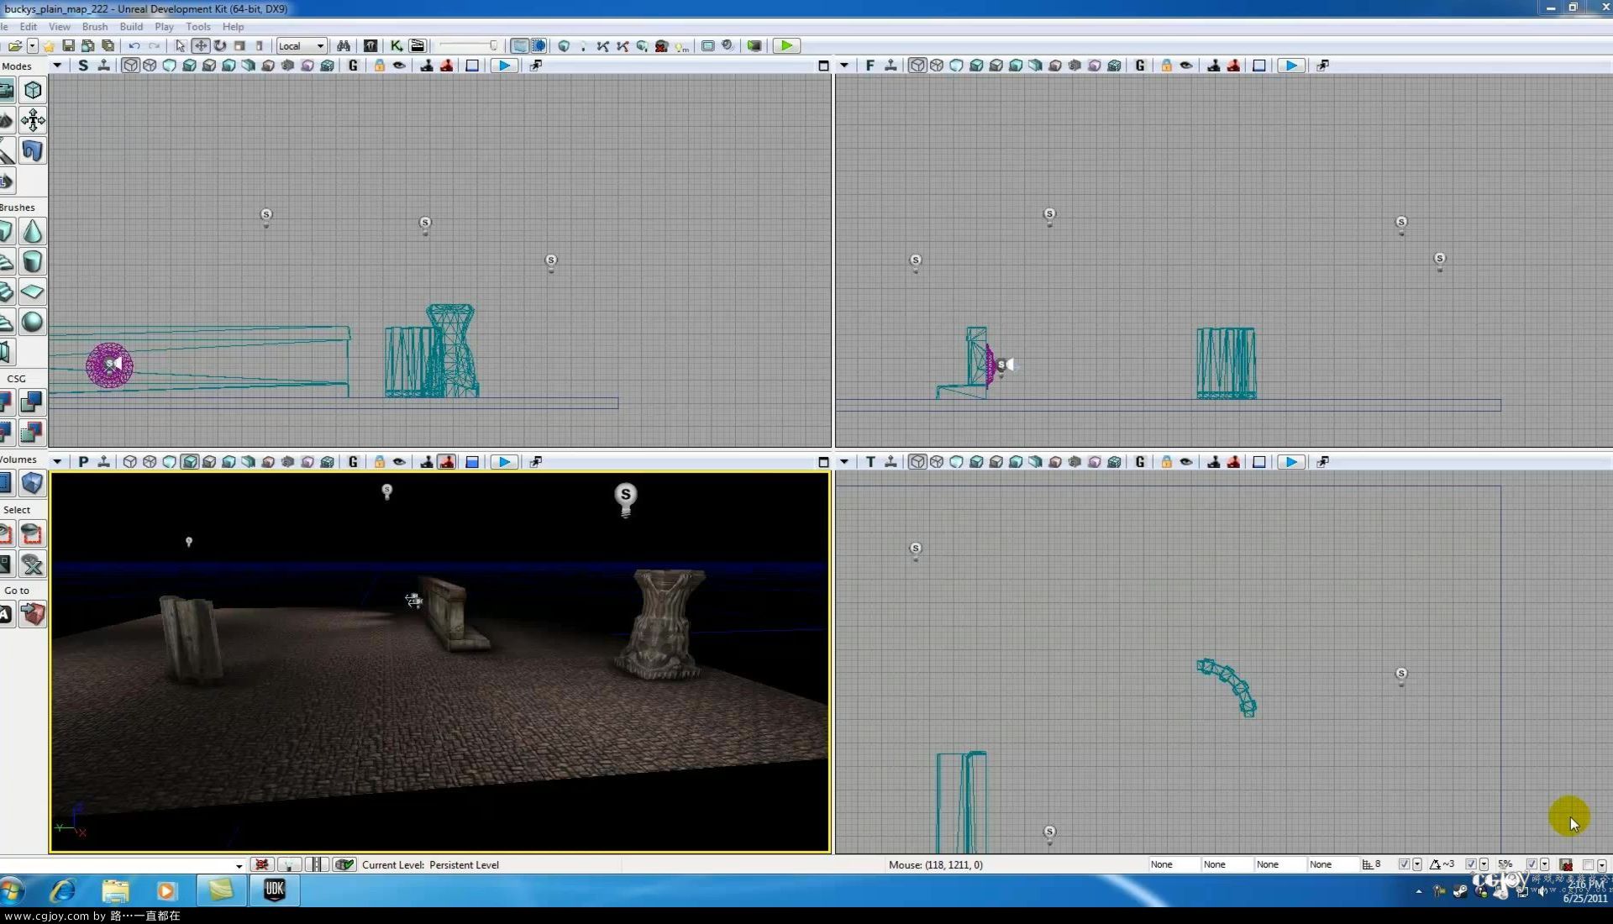Toggle rotation grid snap checkbox
1613x924 pixels.
[x=1471, y=864]
